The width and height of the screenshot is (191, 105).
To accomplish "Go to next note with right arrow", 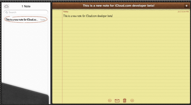I will pos(132,100).
